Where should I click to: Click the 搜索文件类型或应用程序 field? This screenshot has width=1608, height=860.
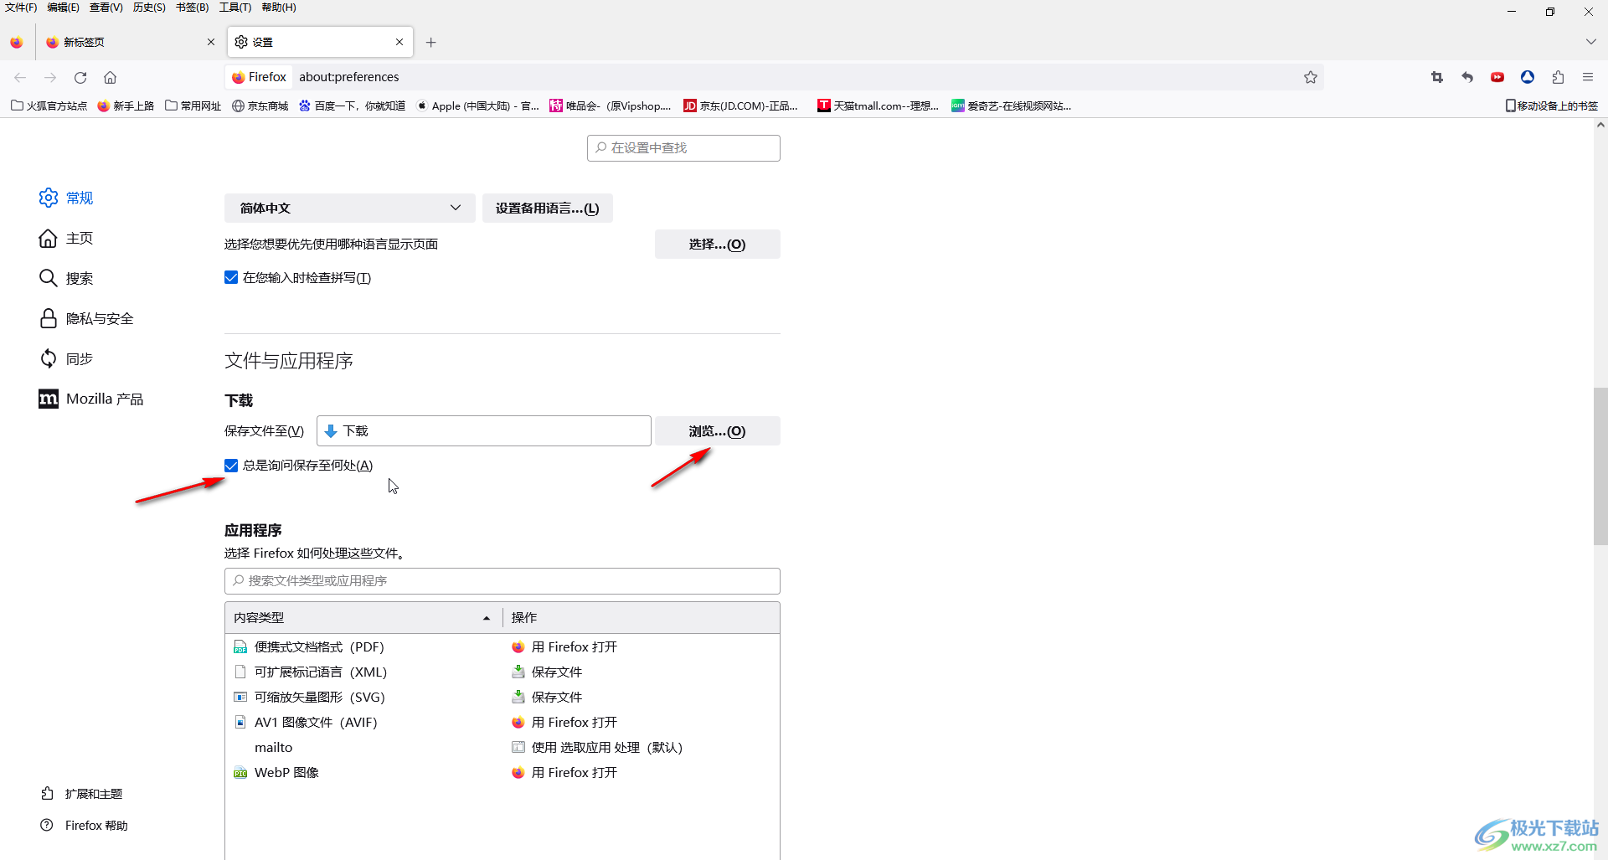click(502, 581)
